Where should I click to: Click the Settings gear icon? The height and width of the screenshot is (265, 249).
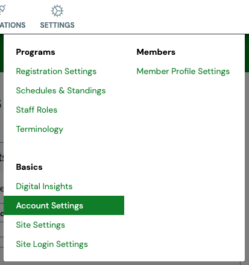[57, 11]
